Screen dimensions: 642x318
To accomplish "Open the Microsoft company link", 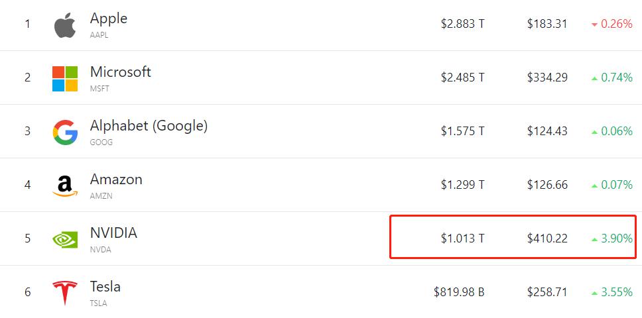I will [121, 72].
